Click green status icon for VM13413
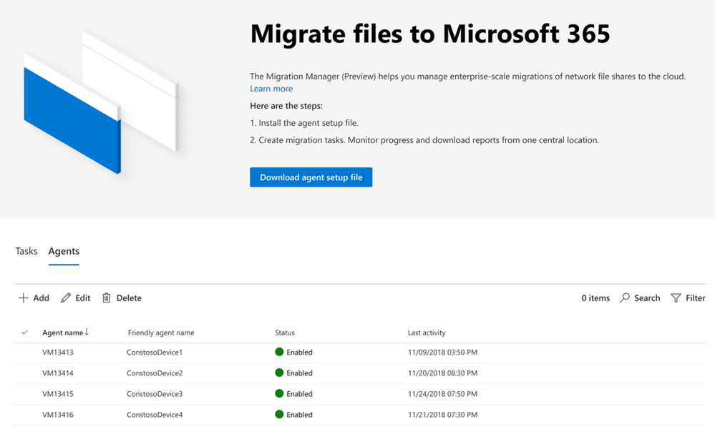The width and height of the screenshot is (715, 429). coord(279,352)
